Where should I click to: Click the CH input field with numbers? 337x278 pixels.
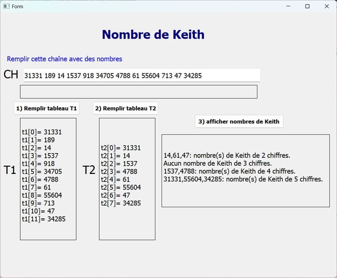141,75
